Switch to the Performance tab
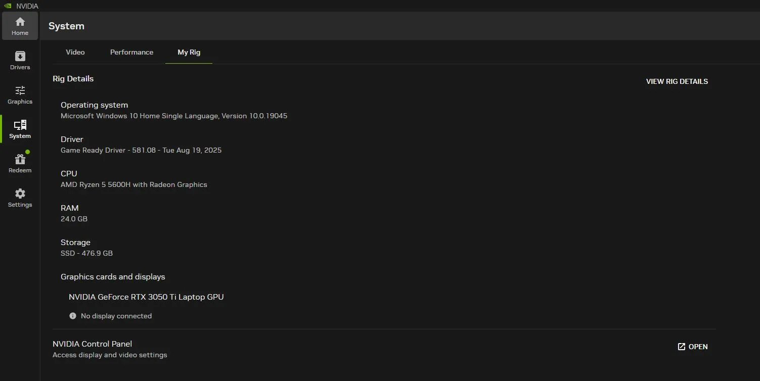Image resolution: width=760 pixels, height=381 pixels. pos(131,52)
